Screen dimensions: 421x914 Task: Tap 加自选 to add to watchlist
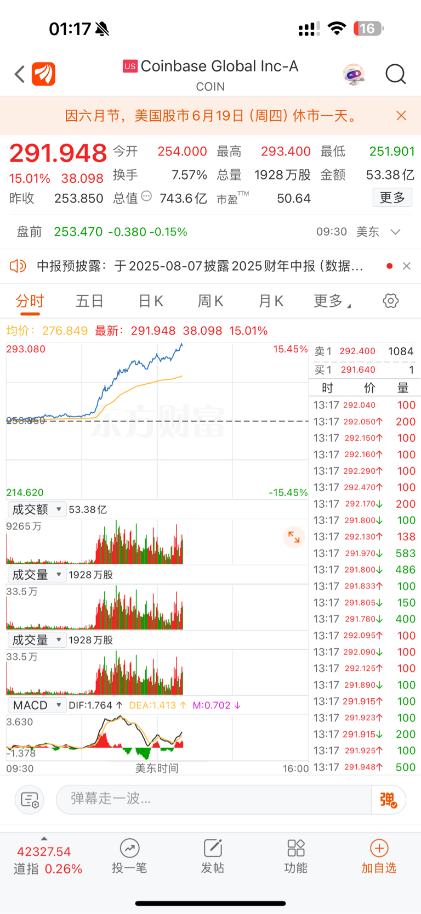point(379,856)
